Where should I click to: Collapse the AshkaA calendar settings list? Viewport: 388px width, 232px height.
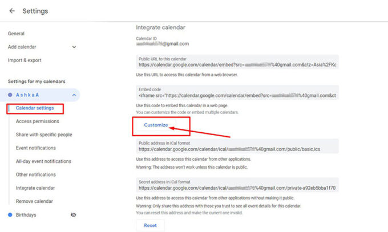tap(74, 95)
